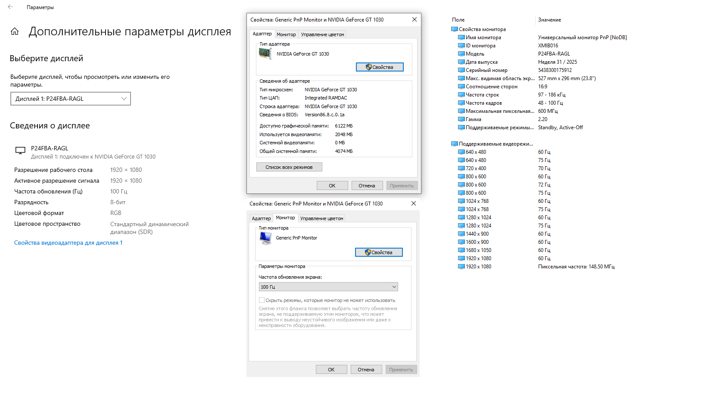
Task: Click the '8-бит' bit depth value
Action: pos(118,202)
